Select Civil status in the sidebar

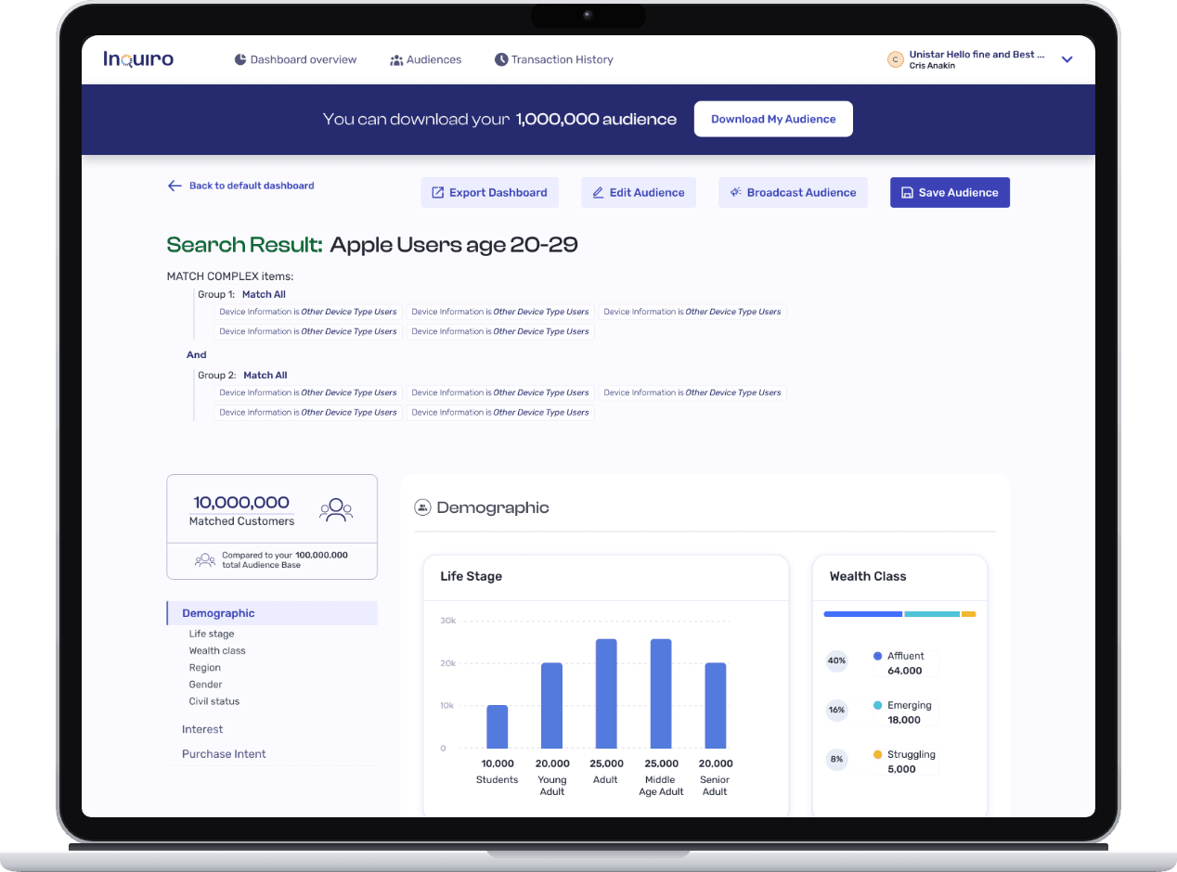click(214, 701)
